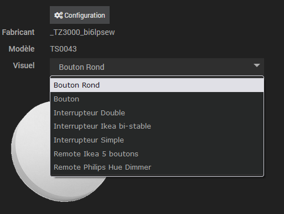This screenshot has width=284, height=214.
Task: Click the gears icon on Configuration button
Action: pos(59,16)
